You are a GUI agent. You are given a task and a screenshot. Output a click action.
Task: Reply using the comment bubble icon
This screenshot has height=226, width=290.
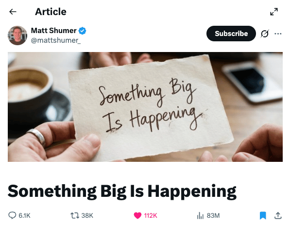[x=13, y=215]
